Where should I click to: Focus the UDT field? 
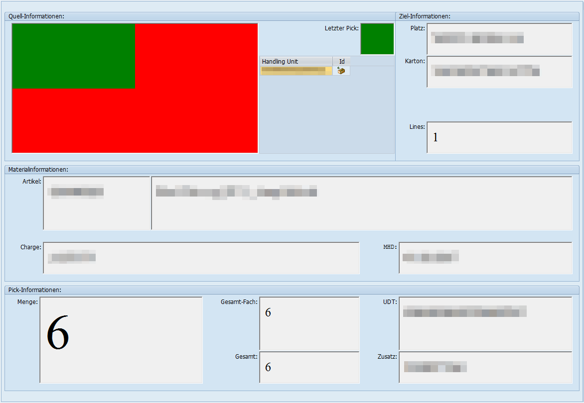[x=485, y=323]
